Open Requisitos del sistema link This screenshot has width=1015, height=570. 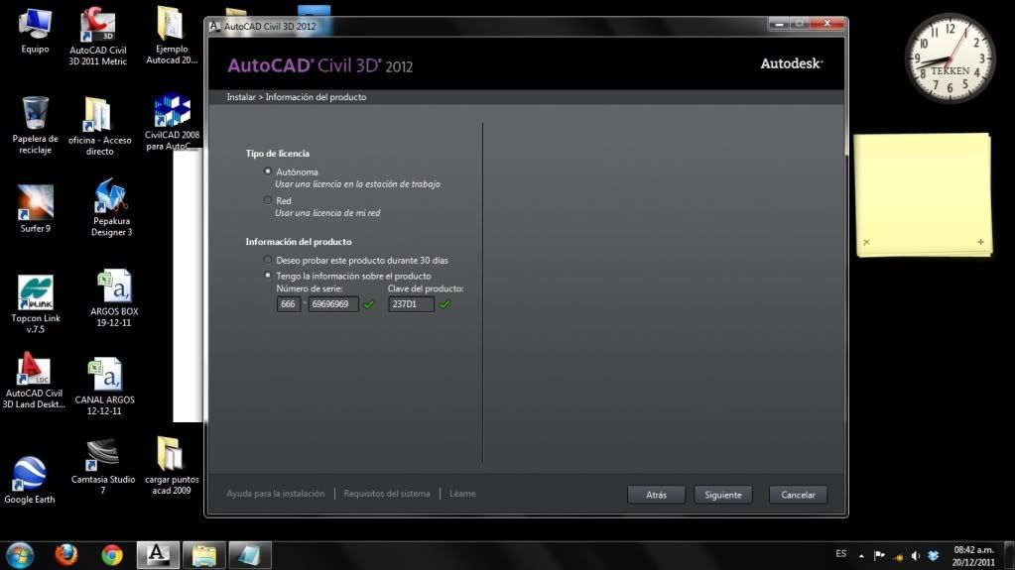(386, 493)
